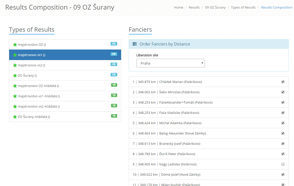Screen dimensions: 294x186
Task: Select the highlighted majstrovsvo vs1 () item
Action: (31, 55)
